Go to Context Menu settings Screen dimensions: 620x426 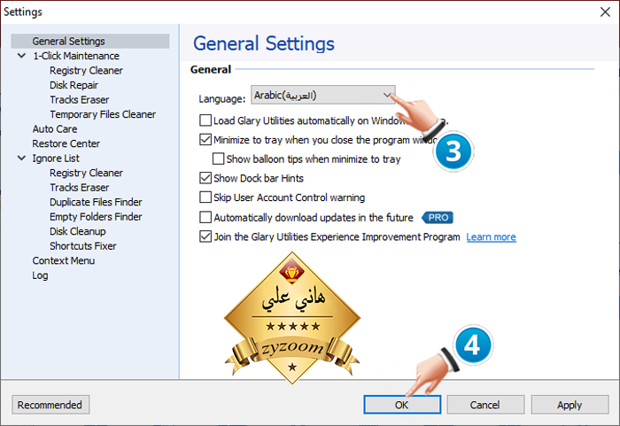coord(64,260)
